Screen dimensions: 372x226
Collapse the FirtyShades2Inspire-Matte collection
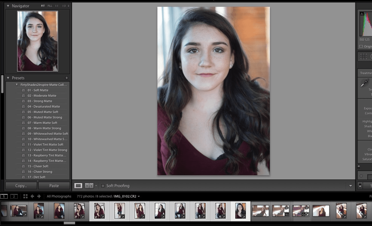pyautogui.click(x=17, y=84)
